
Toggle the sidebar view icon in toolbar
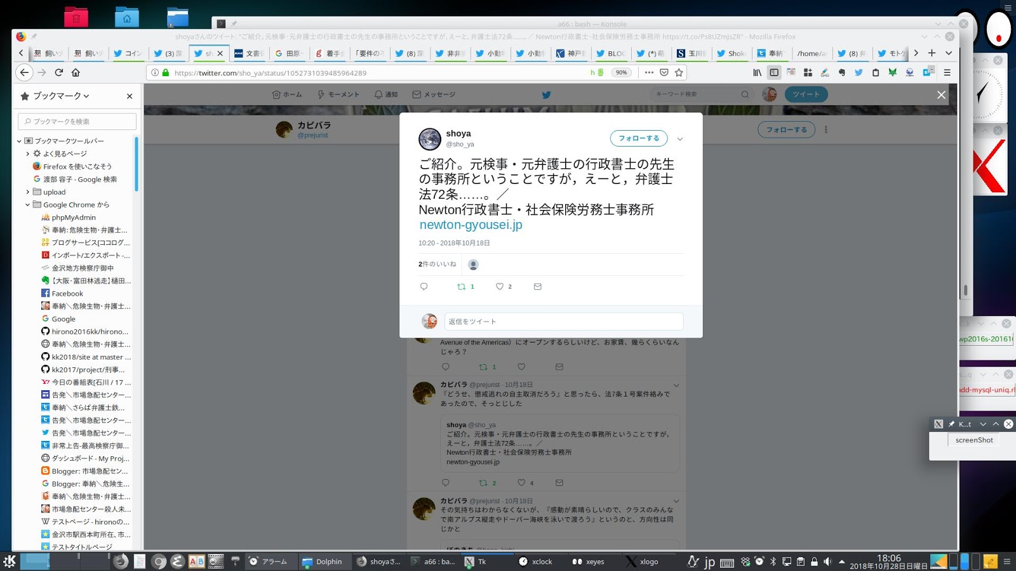pyautogui.click(x=773, y=72)
